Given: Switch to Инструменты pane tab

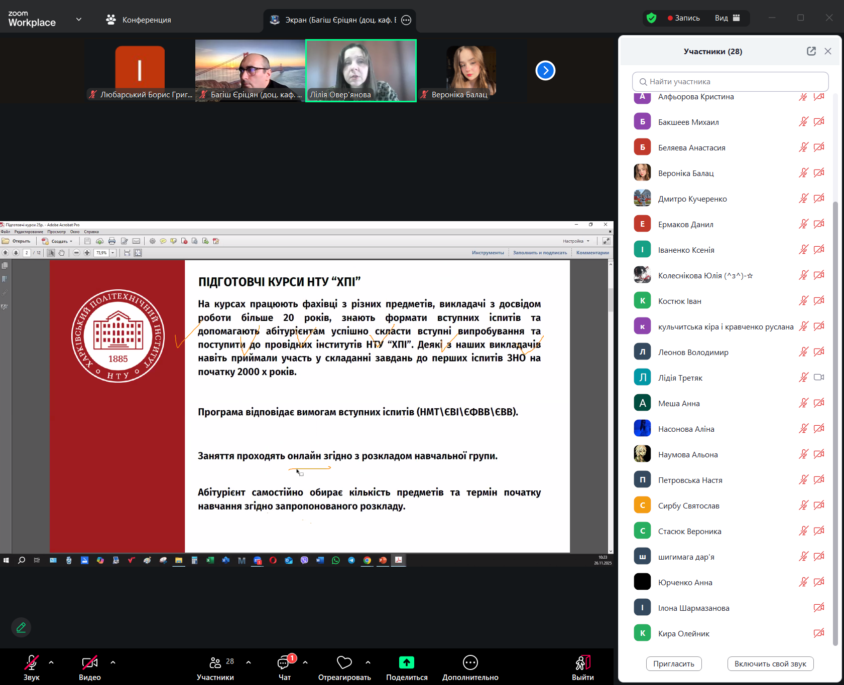Looking at the screenshot, I should [488, 253].
